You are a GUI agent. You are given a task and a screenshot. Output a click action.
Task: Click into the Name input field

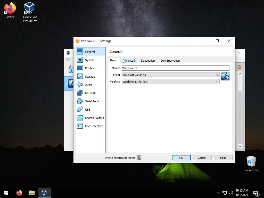175,68
